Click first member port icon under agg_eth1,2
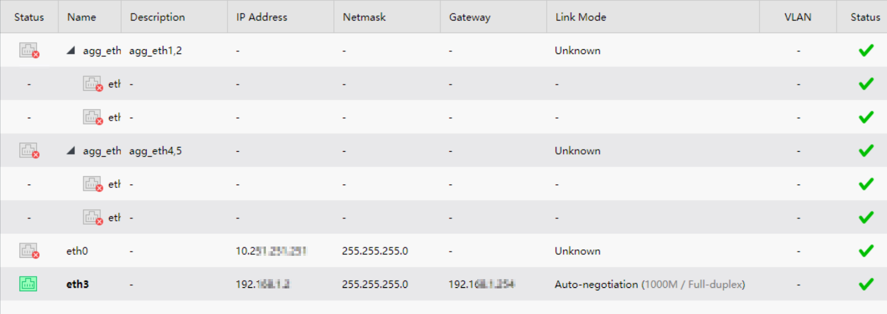The height and width of the screenshot is (314, 887). (x=92, y=84)
